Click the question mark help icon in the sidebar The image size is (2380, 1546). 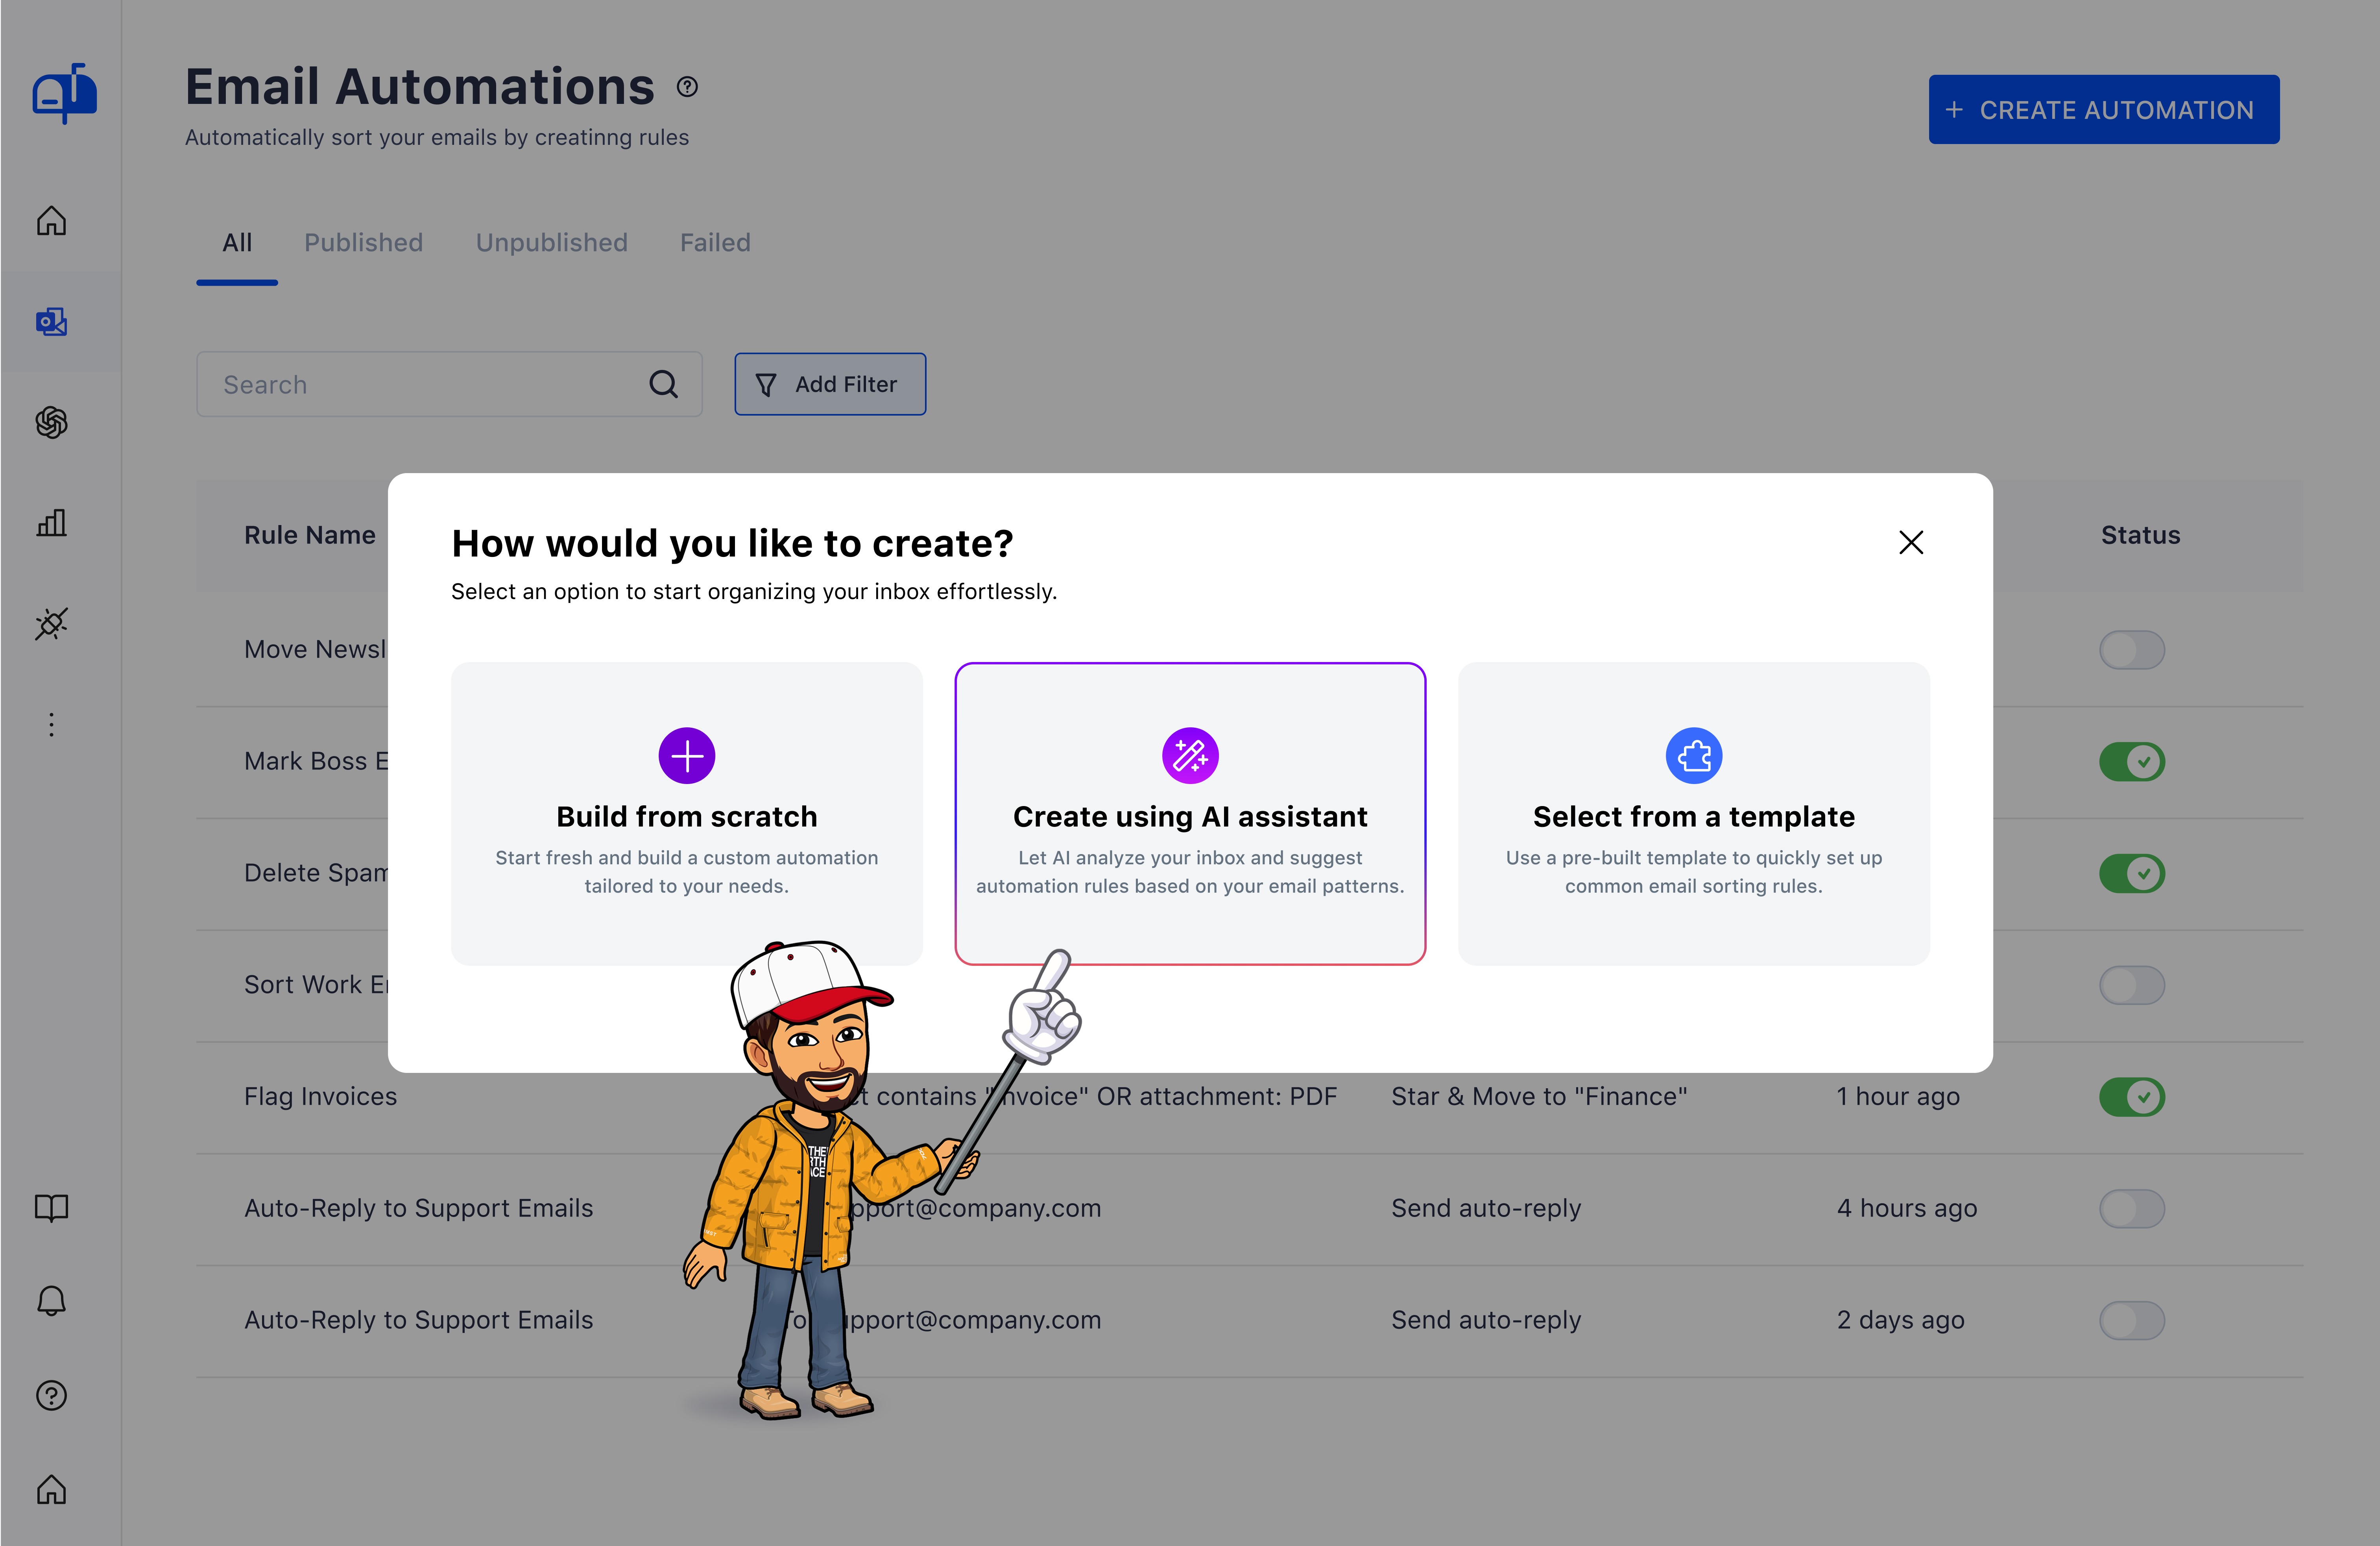coord(52,1395)
